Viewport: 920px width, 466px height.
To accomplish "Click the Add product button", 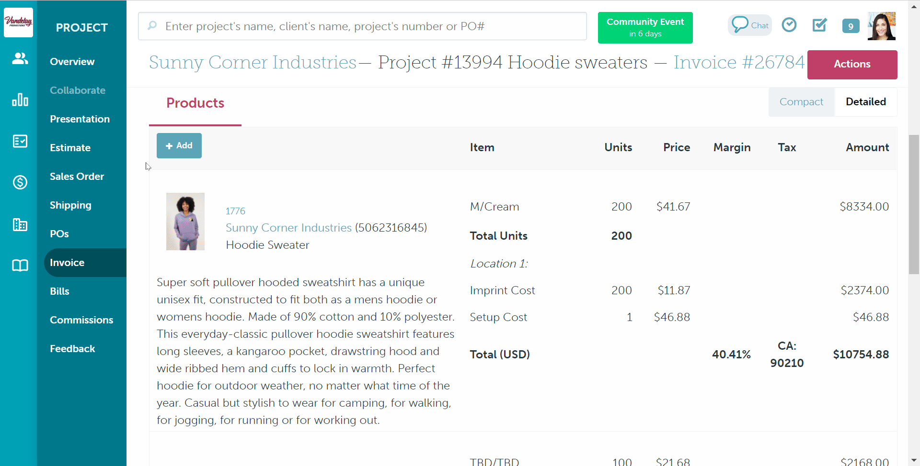I will tap(179, 145).
